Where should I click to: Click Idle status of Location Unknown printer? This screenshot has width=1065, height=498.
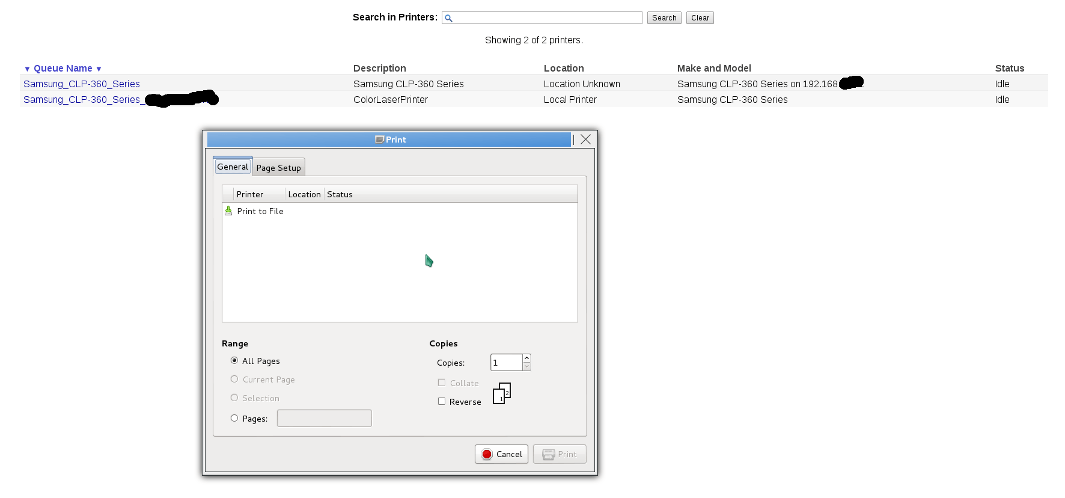click(x=1002, y=84)
